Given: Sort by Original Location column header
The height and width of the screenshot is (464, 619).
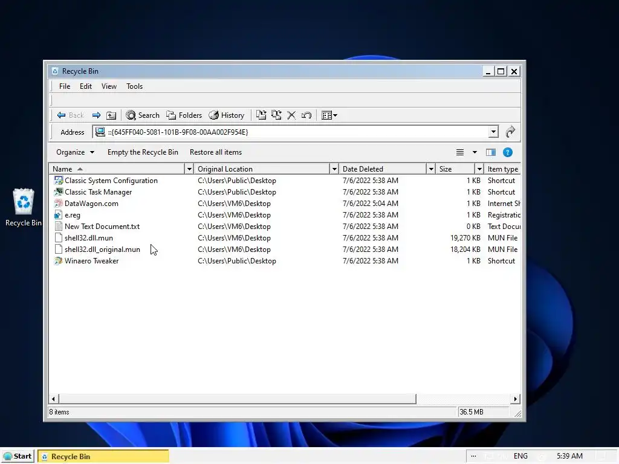Looking at the screenshot, I should [262, 169].
